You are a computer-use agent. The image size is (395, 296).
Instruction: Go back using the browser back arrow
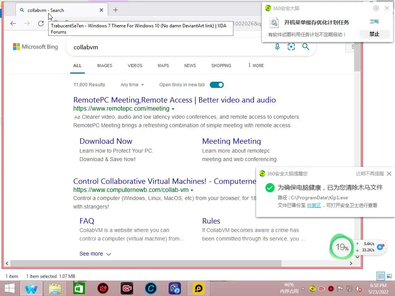point(13,24)
